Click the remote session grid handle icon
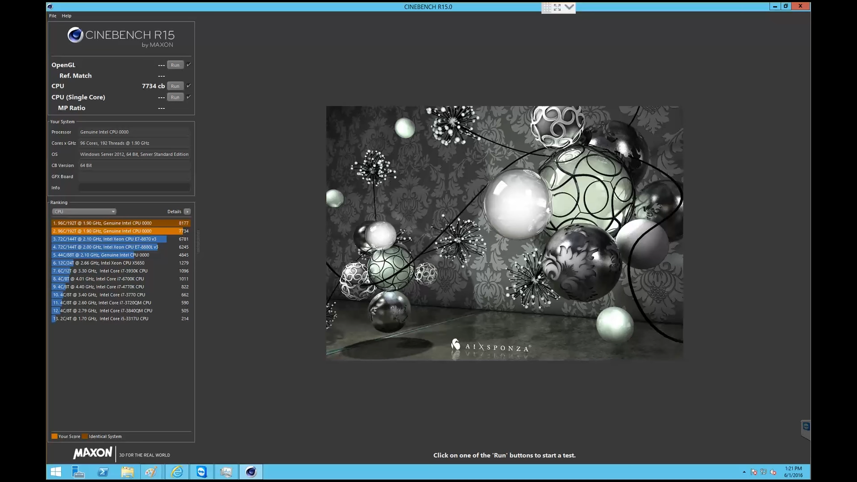Viewport: 857px width, 482px height. (547, 7)
